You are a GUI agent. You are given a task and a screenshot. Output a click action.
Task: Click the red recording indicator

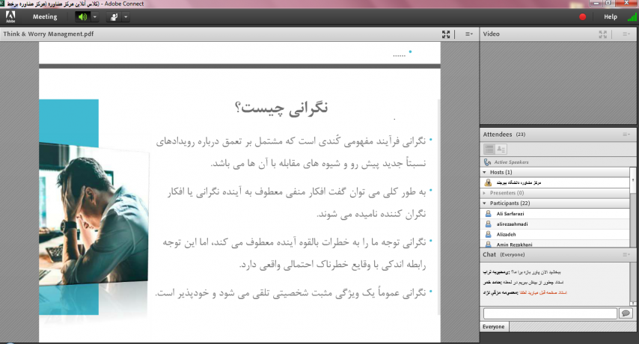click(x=582, y=16)
